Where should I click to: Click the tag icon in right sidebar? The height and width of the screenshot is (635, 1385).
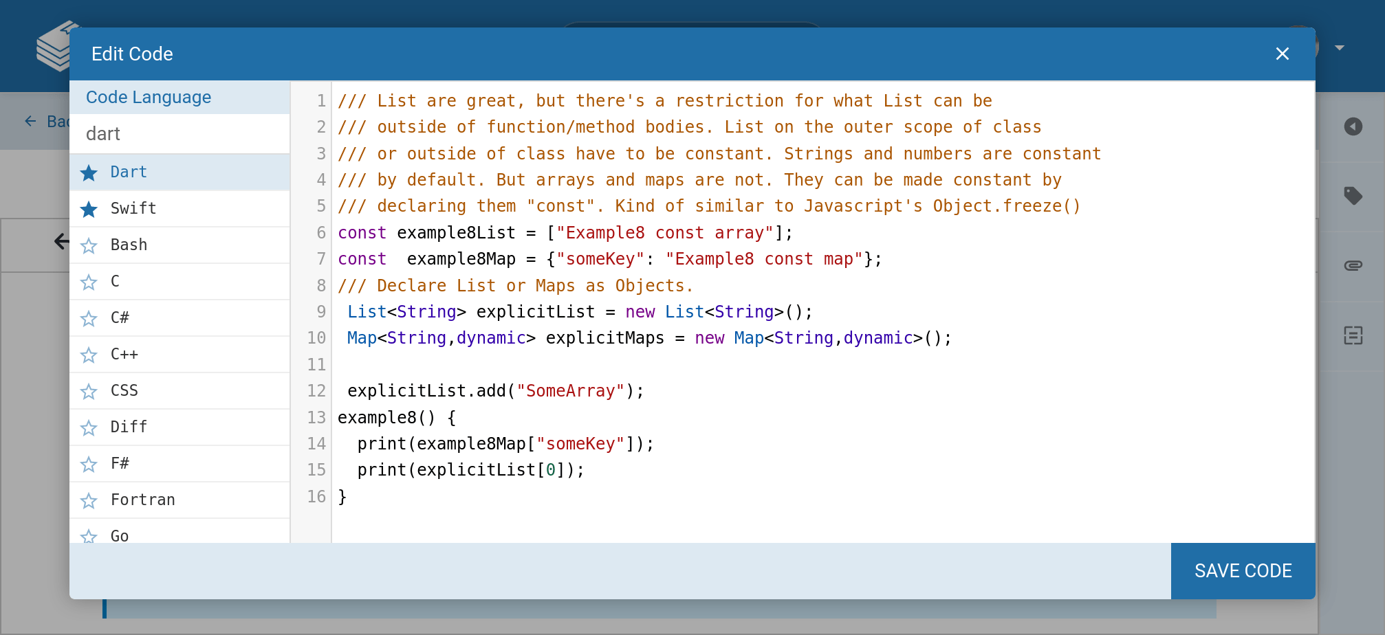pyautogui.click(x=1353, y=196)
